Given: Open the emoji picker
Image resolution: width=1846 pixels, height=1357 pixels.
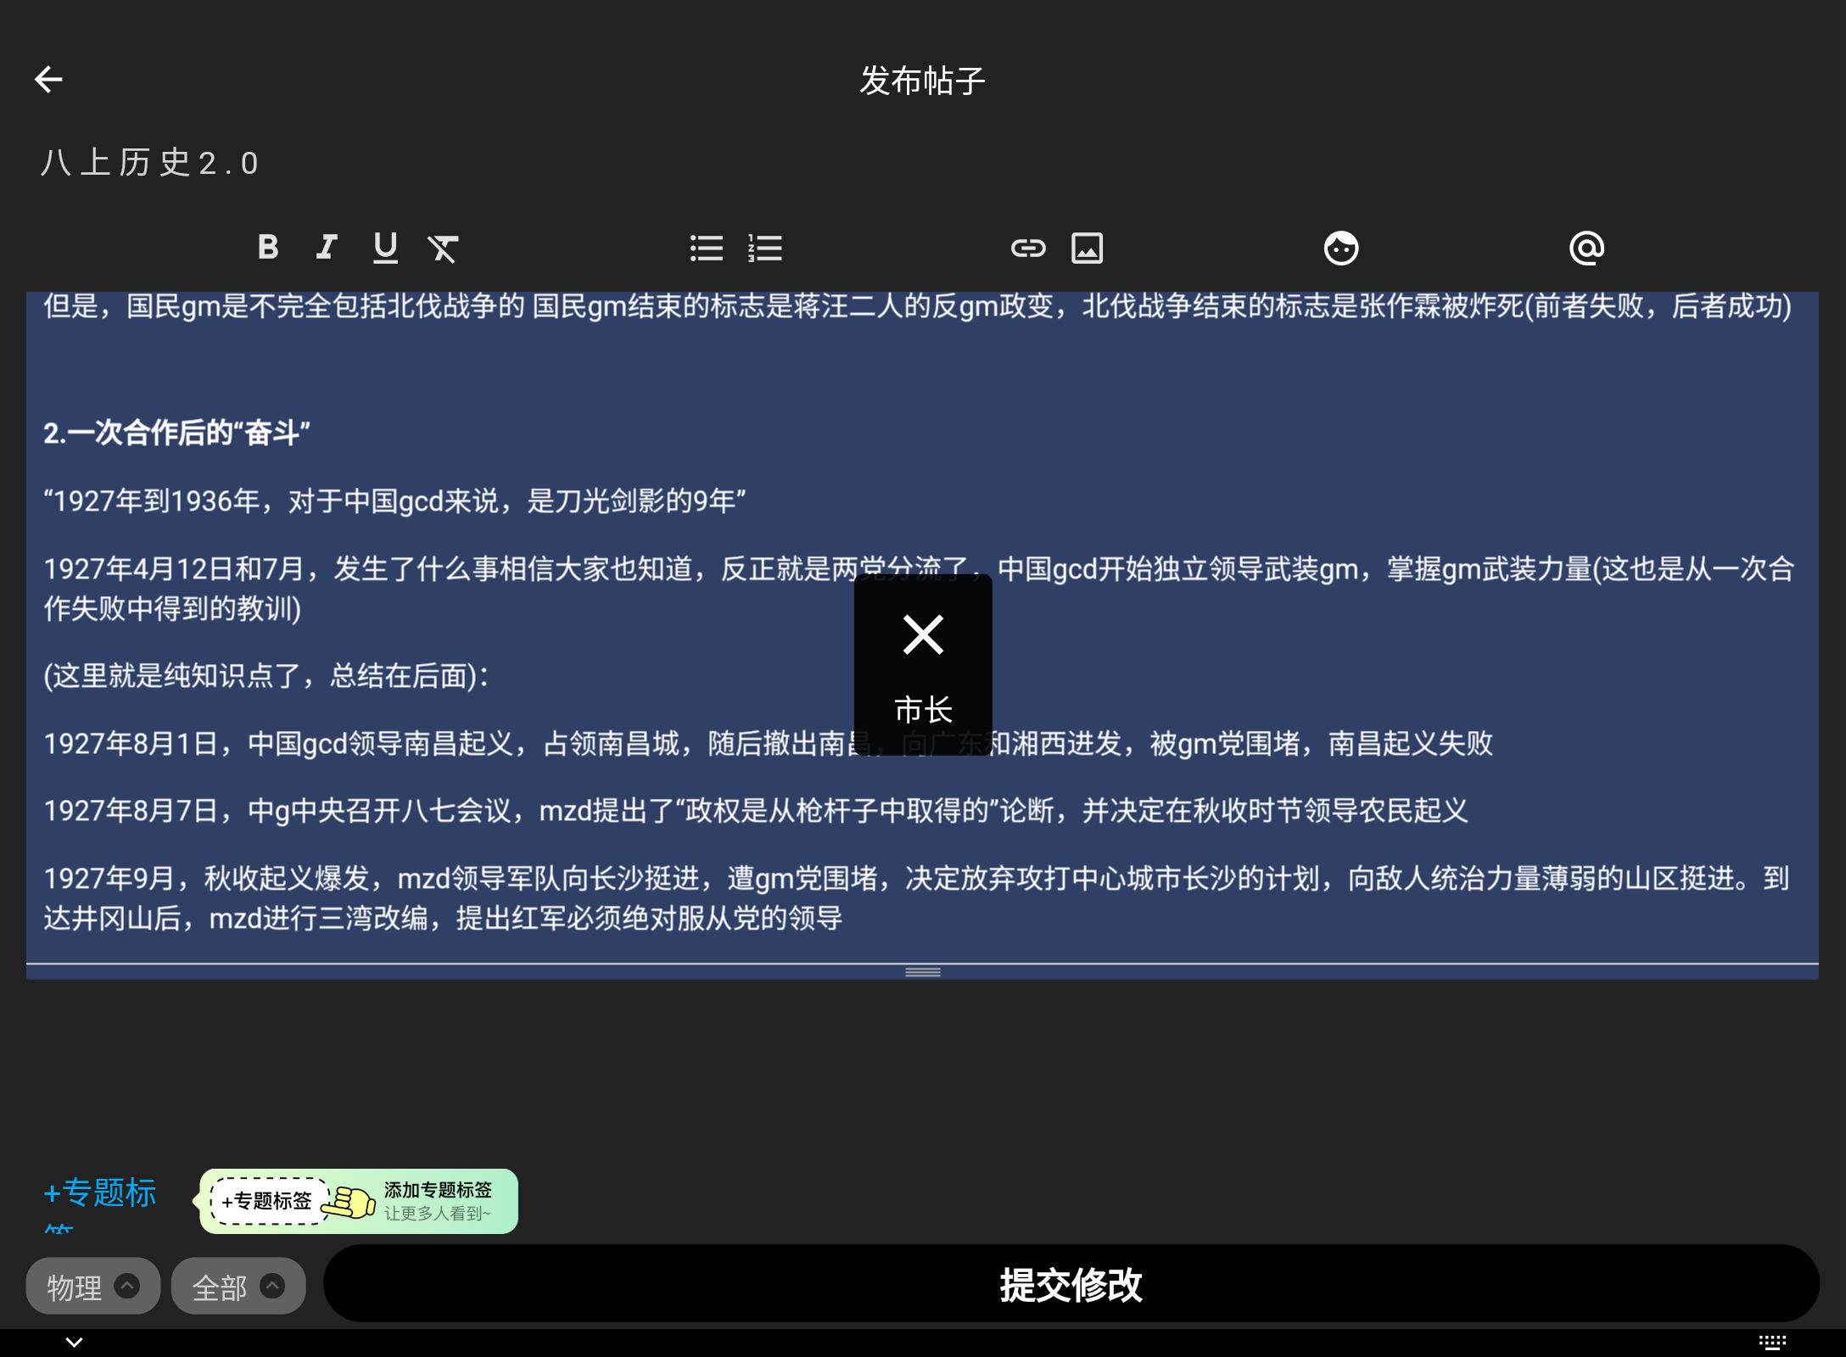Looking at the screenshot, I should [x=1340, y=248].
